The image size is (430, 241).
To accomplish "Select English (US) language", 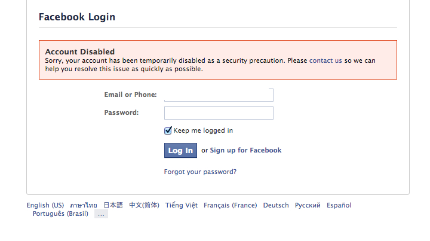I will pos(45,205).
